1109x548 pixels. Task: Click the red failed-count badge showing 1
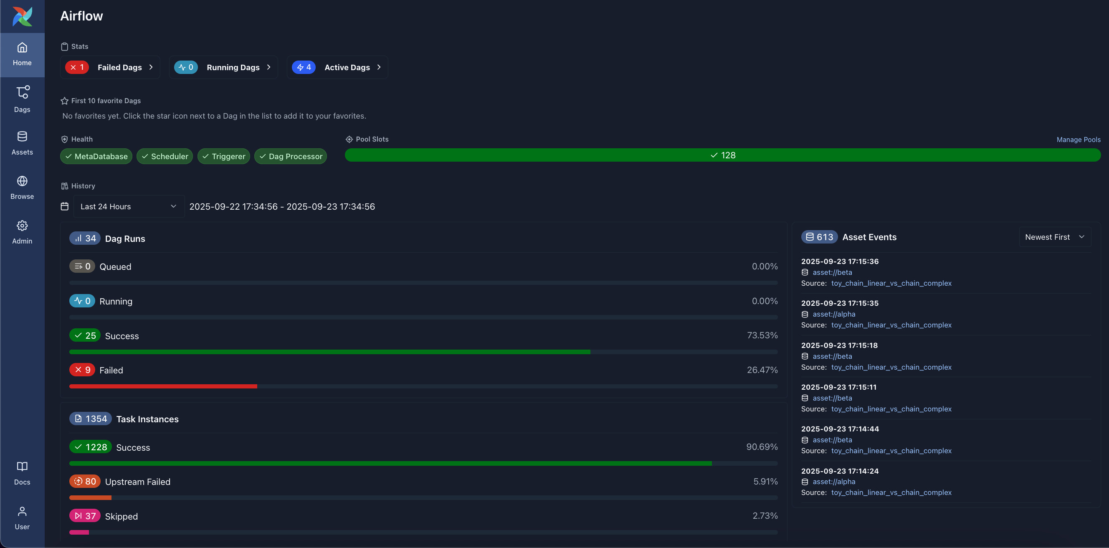tap(77, 67)
